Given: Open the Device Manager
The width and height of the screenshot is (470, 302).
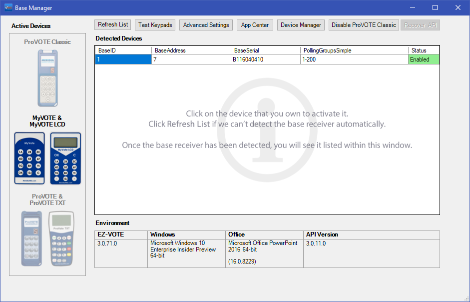Looking at the screenshot, I should click(x=301, y=25).
